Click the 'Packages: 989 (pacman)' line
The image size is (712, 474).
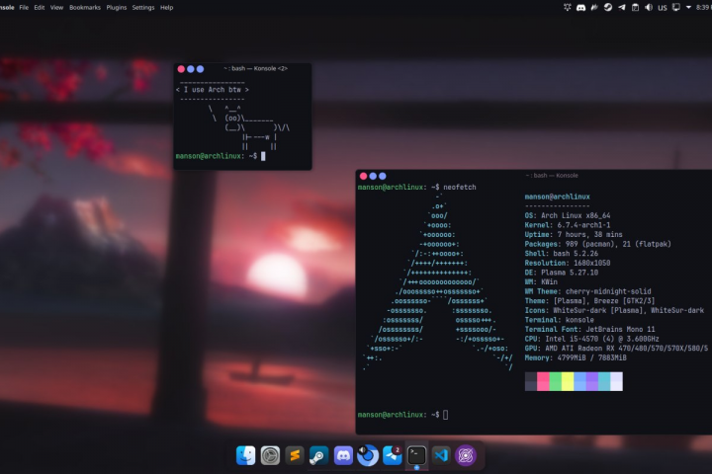click(x=598, y=244)
